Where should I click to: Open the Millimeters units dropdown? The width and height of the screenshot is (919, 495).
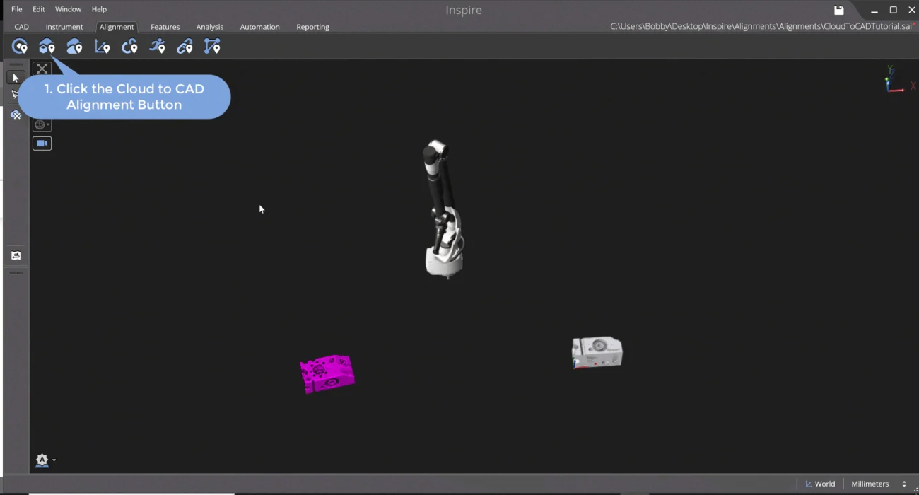tap(879, 484)
